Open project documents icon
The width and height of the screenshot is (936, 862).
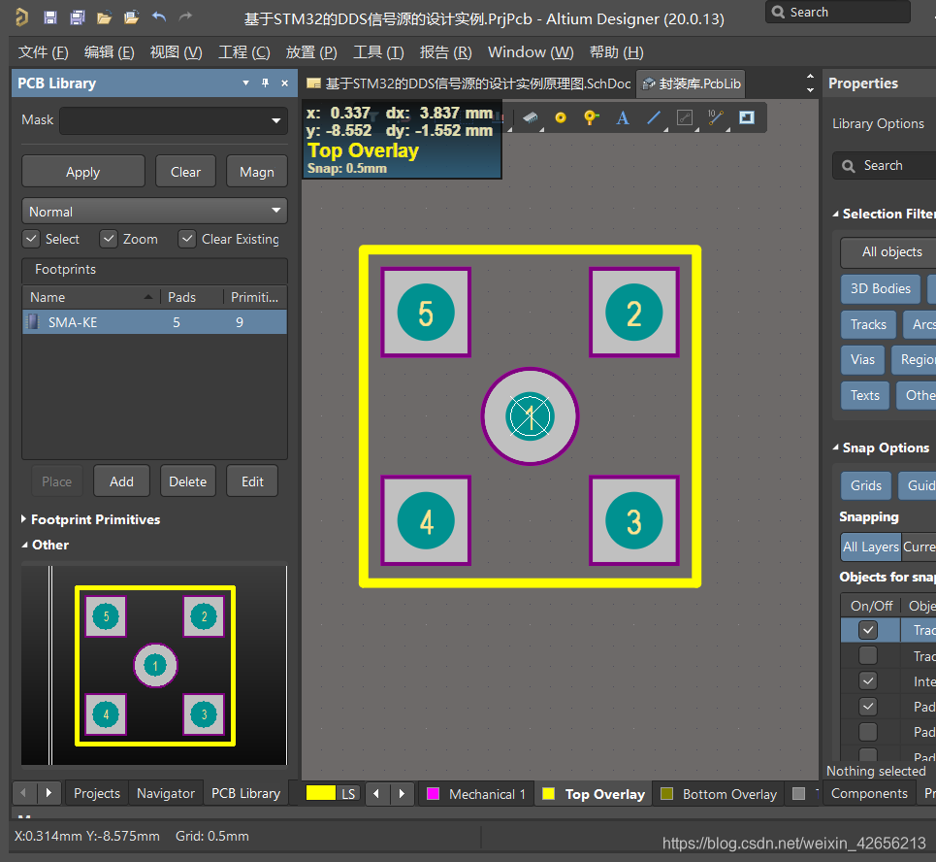coord(131,17)
